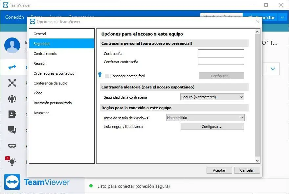Open the chat bubbles icon in sidebar
This screenshot has height=194, width=289.
[12, 130]
